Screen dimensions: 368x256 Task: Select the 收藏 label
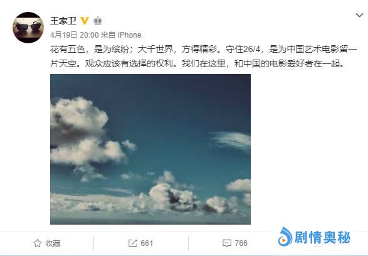53,243
